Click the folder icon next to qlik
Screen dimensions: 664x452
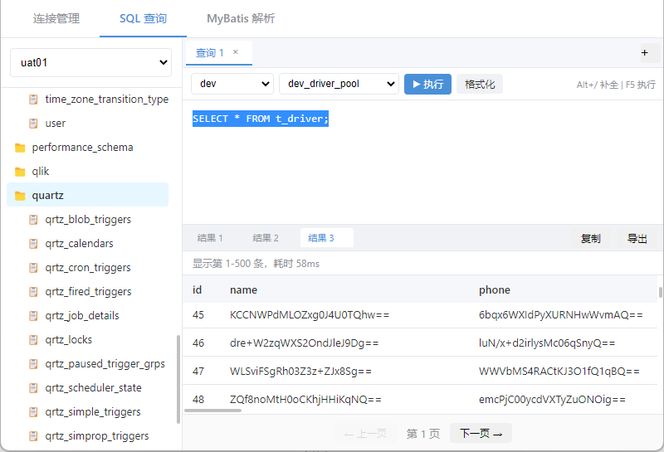tap(21, 172)
